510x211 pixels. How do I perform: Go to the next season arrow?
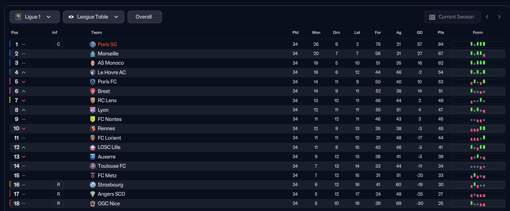(499, 17)
